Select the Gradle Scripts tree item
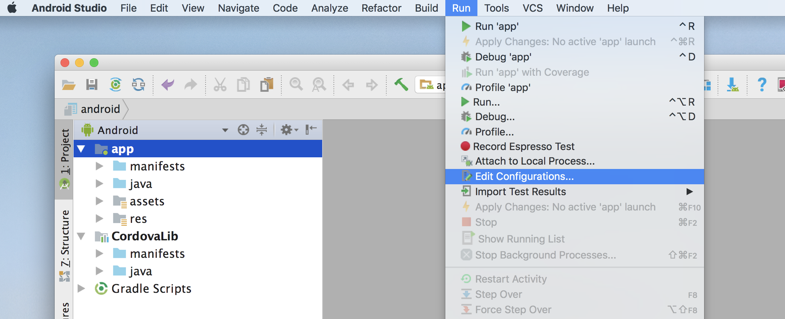Viewport: 785px width, 319px height. click(x=198, y=288)
